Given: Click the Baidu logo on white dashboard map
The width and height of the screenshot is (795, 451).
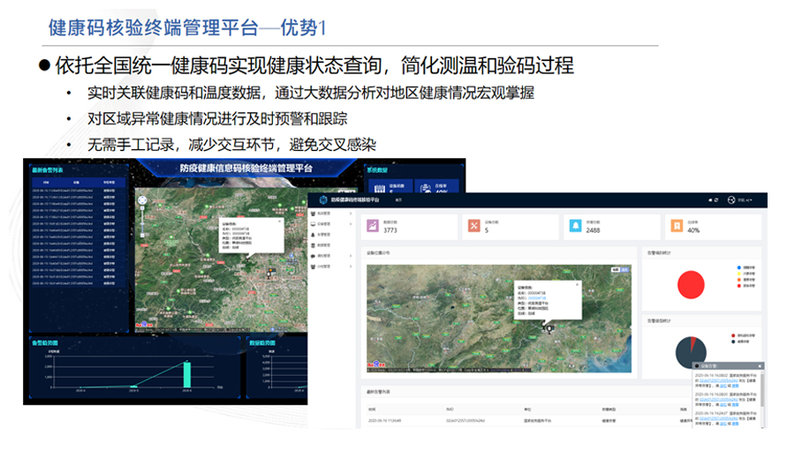Looking at the screenshot, I should coord(376,364).
